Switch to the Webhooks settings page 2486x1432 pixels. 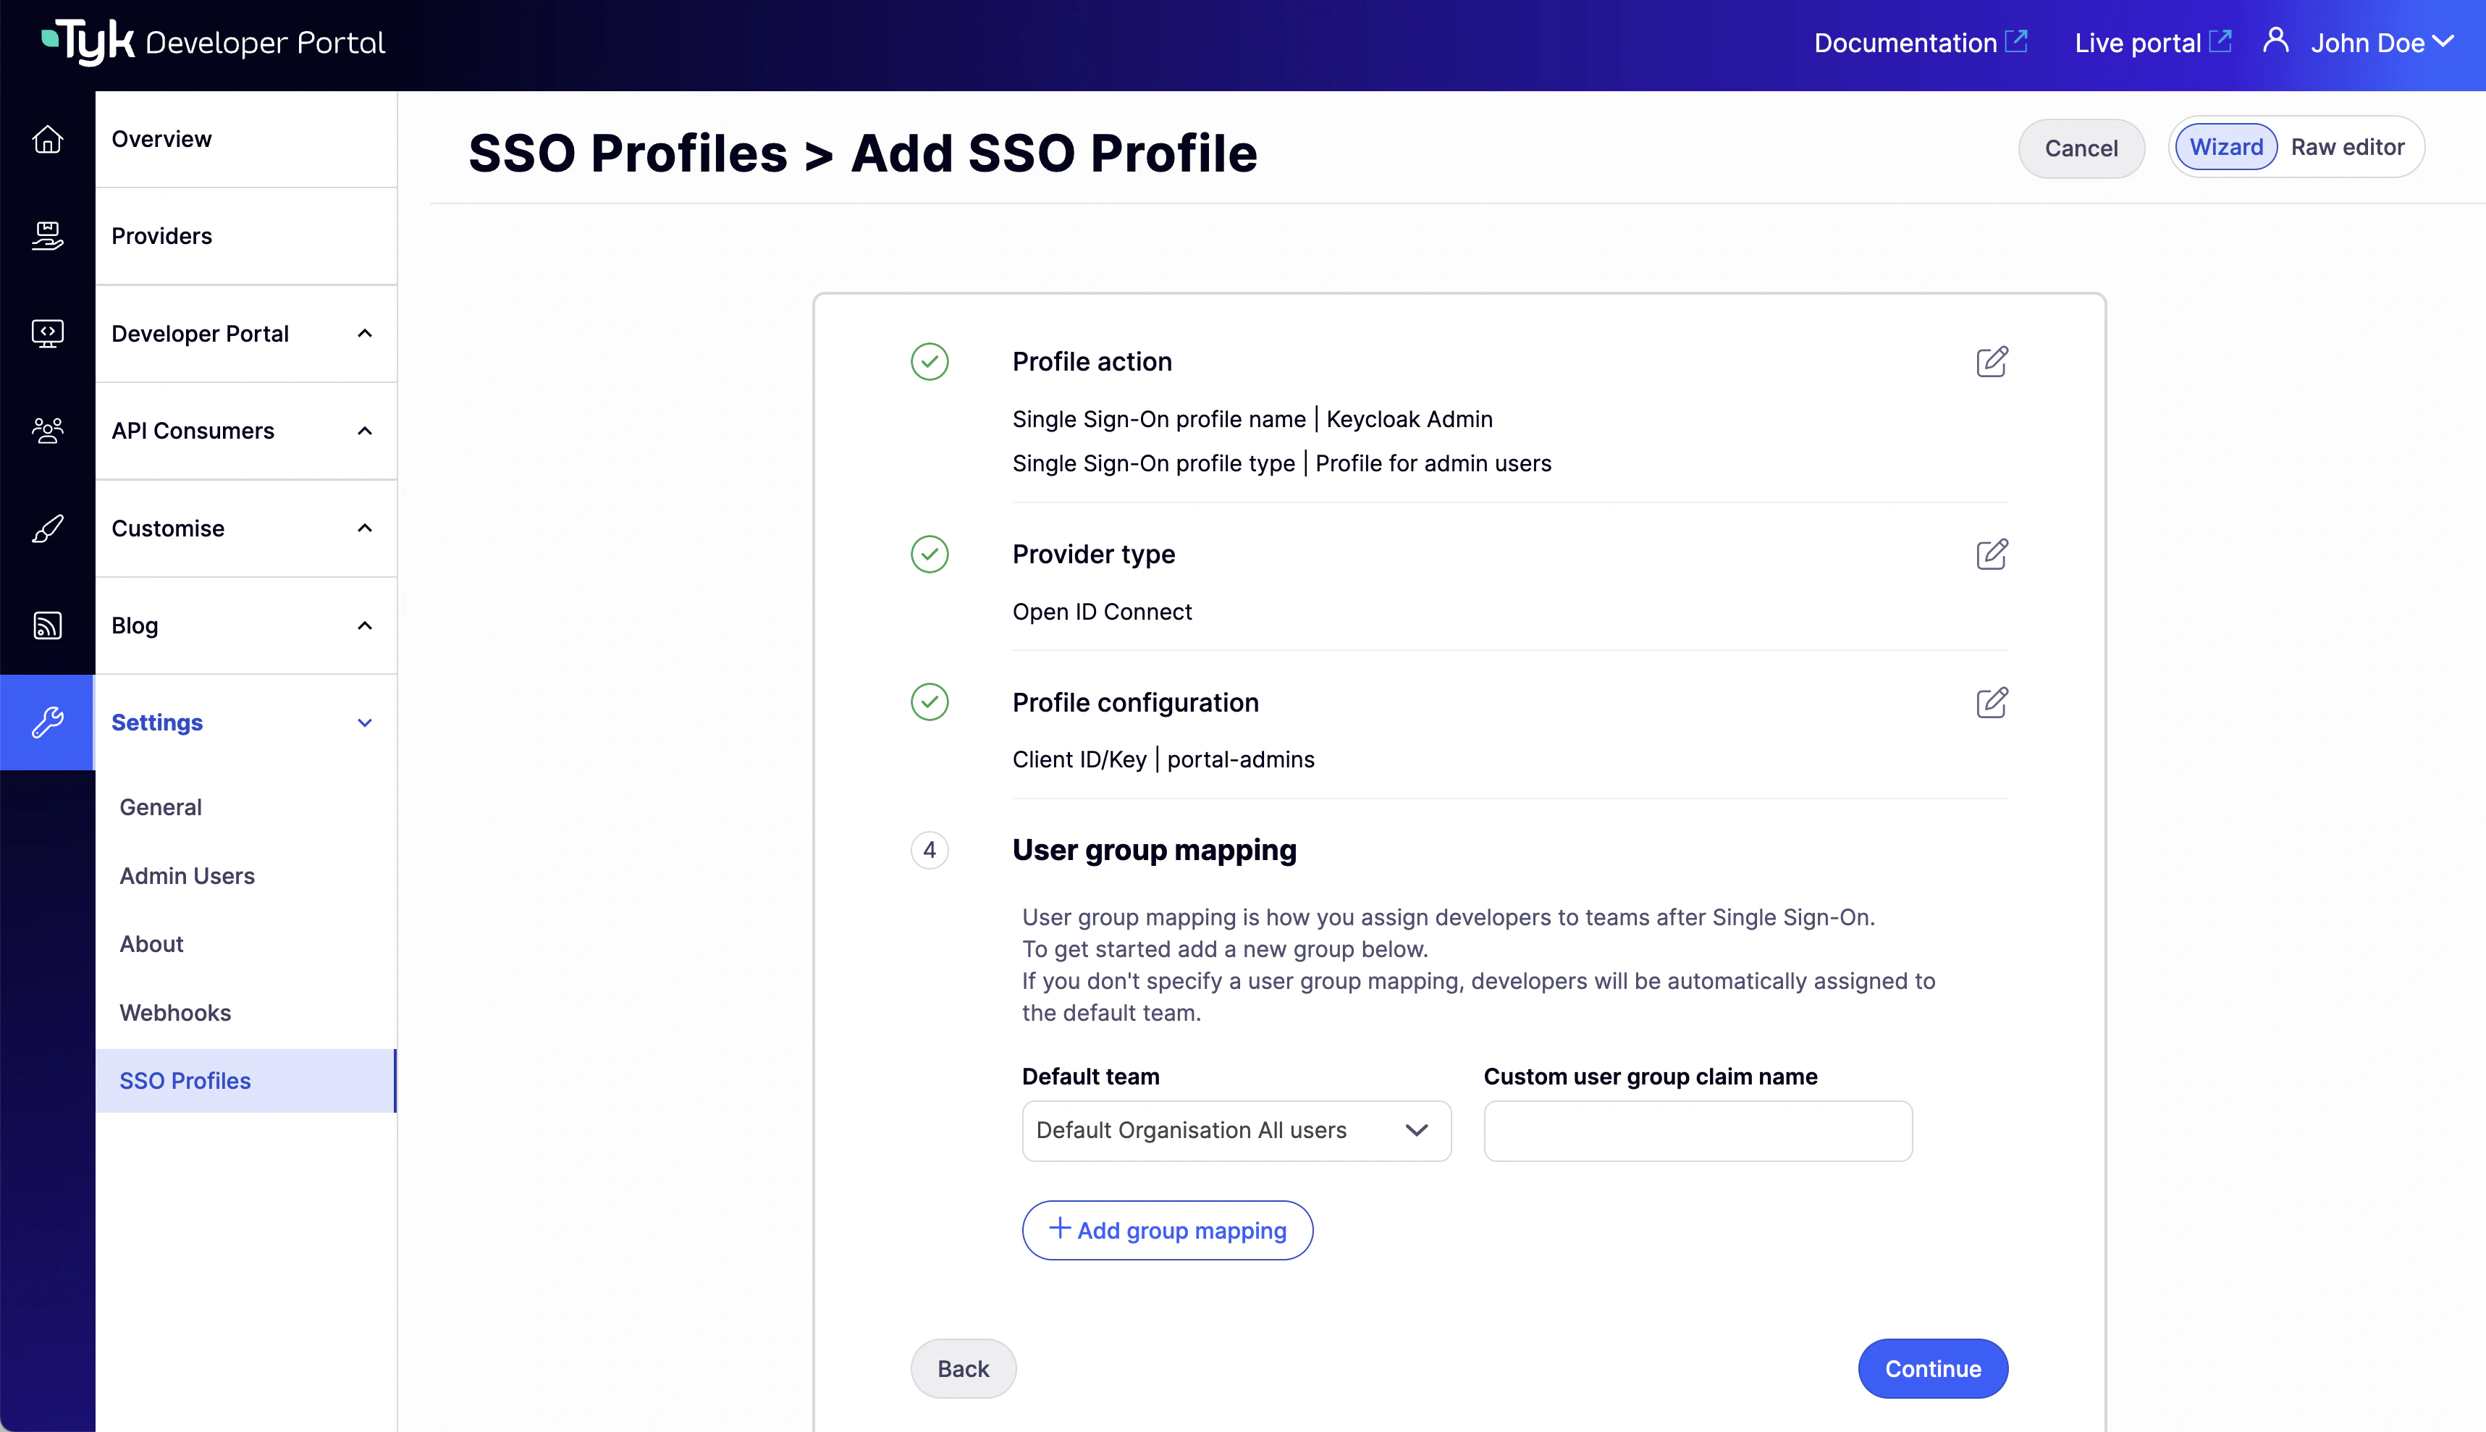tap(175, 1013)
